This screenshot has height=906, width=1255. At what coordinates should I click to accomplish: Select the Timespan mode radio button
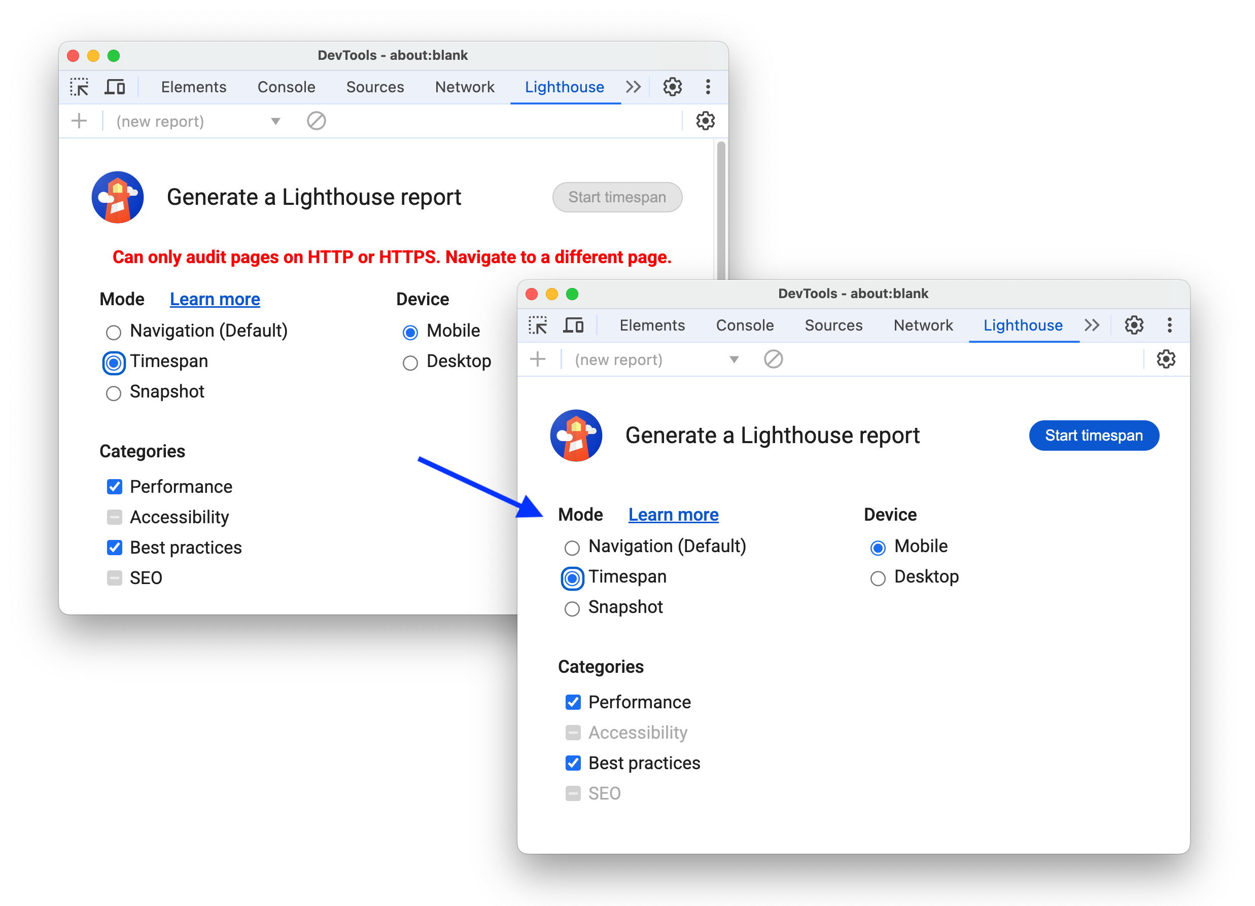(x=570, y=577)
